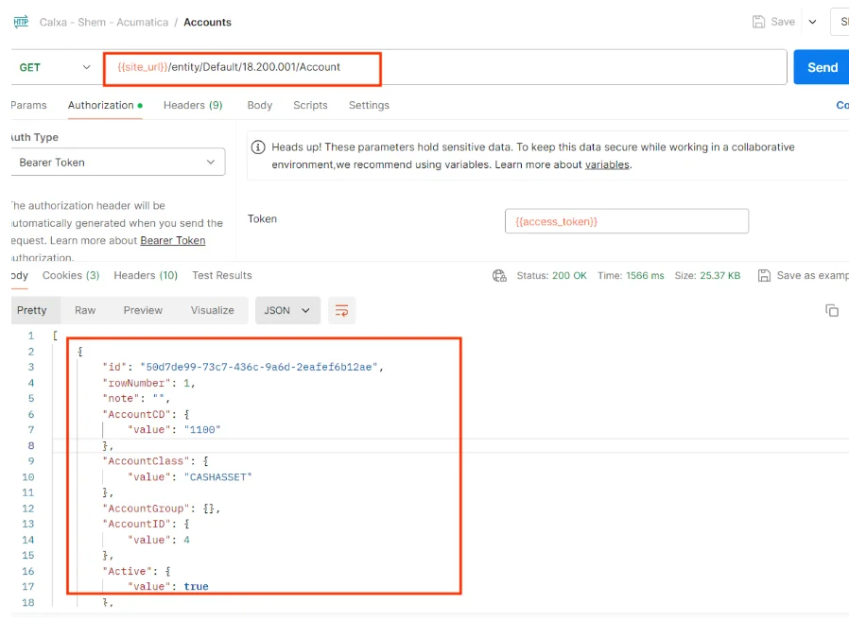Copy the JSON response to clipboard
The height and width of the screenshot is (638, 849).
832,310
